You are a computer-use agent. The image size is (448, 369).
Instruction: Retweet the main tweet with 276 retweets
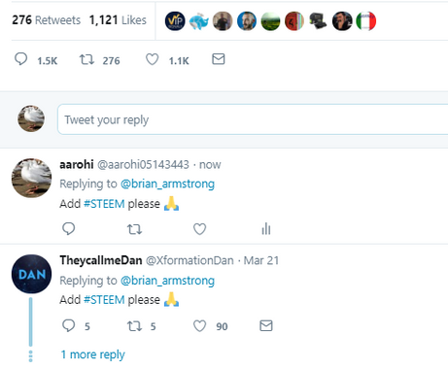[86, 59]
